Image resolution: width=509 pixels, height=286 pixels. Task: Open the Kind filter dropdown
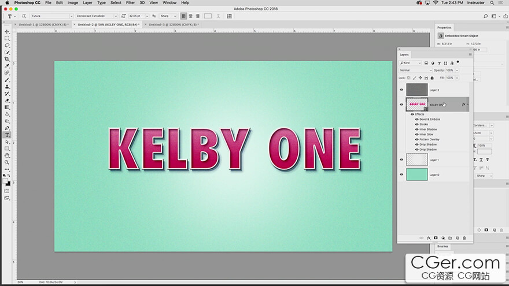pyautogui.click(x=410, y=63)
